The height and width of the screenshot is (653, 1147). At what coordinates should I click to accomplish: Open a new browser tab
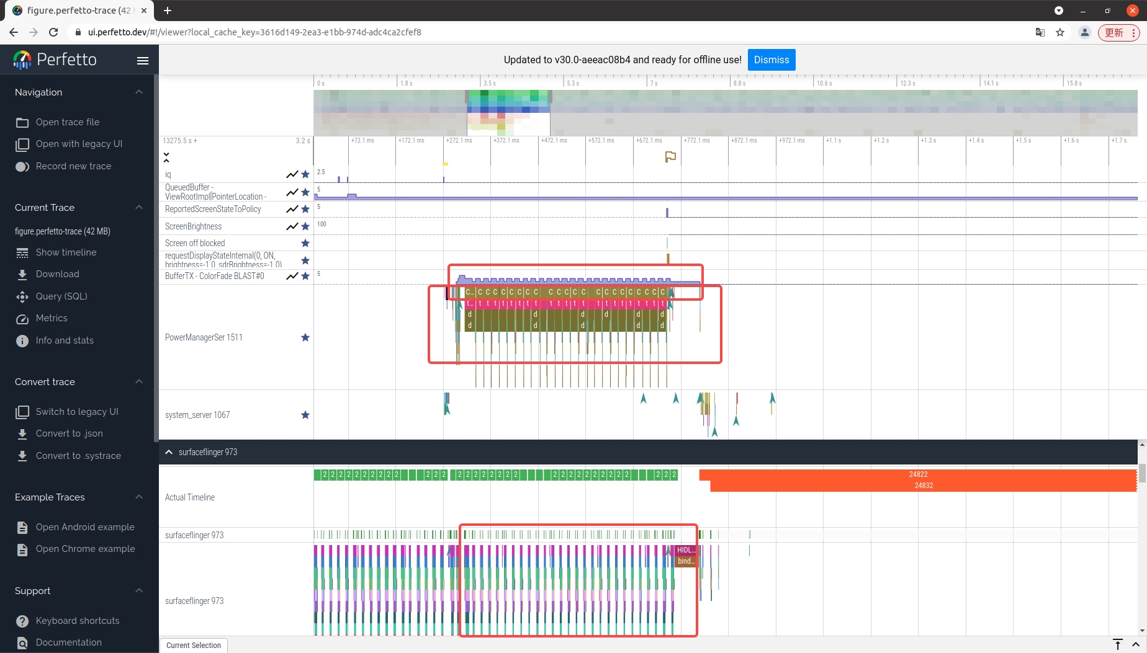168,11
